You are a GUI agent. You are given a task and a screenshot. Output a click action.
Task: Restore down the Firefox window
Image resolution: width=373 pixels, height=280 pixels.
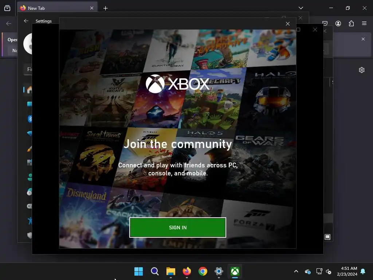(348, 8)
